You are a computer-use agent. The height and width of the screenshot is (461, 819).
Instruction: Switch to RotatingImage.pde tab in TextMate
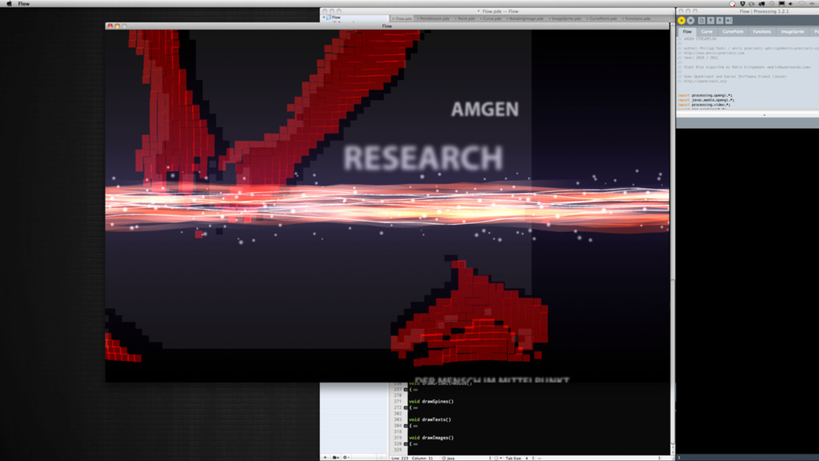click(526, 19)
